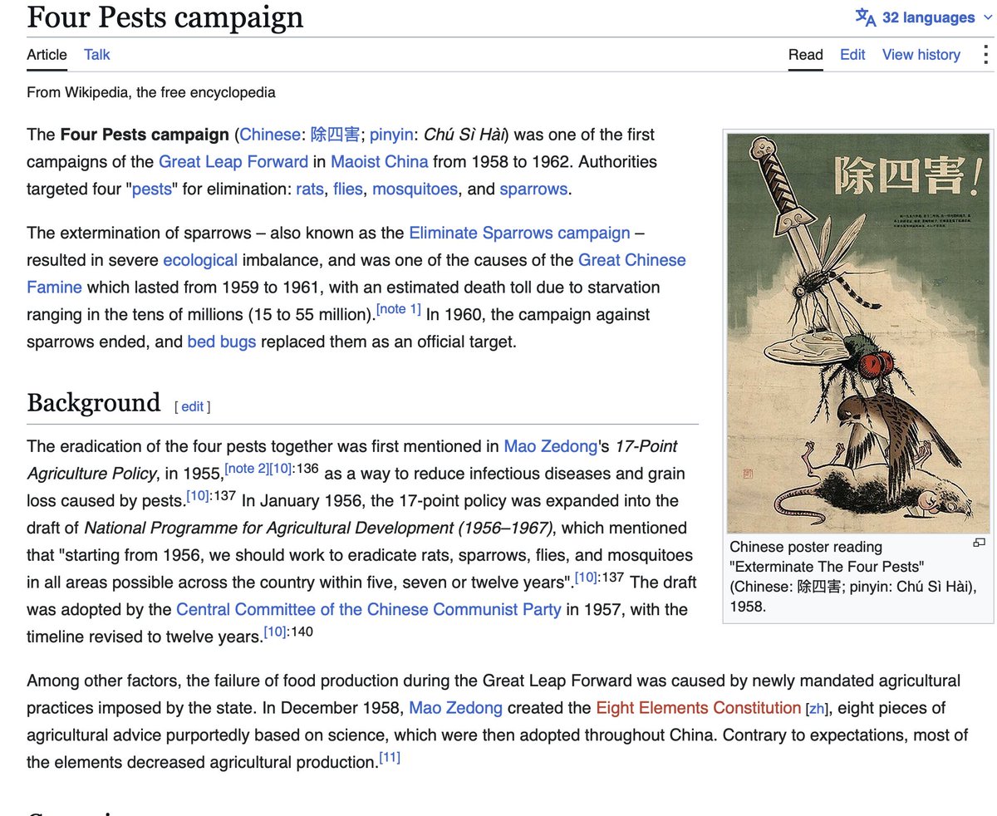997x816 pixels.
Task: Open the Edit tab
Action: (x=852, y=55)
